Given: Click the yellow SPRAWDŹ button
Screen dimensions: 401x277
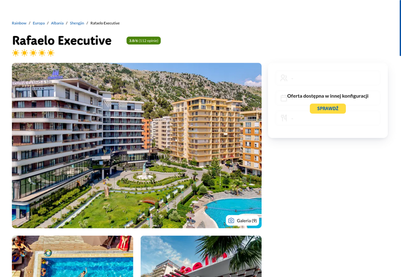Looking at the screenshot, I should (x=328, y=109).
